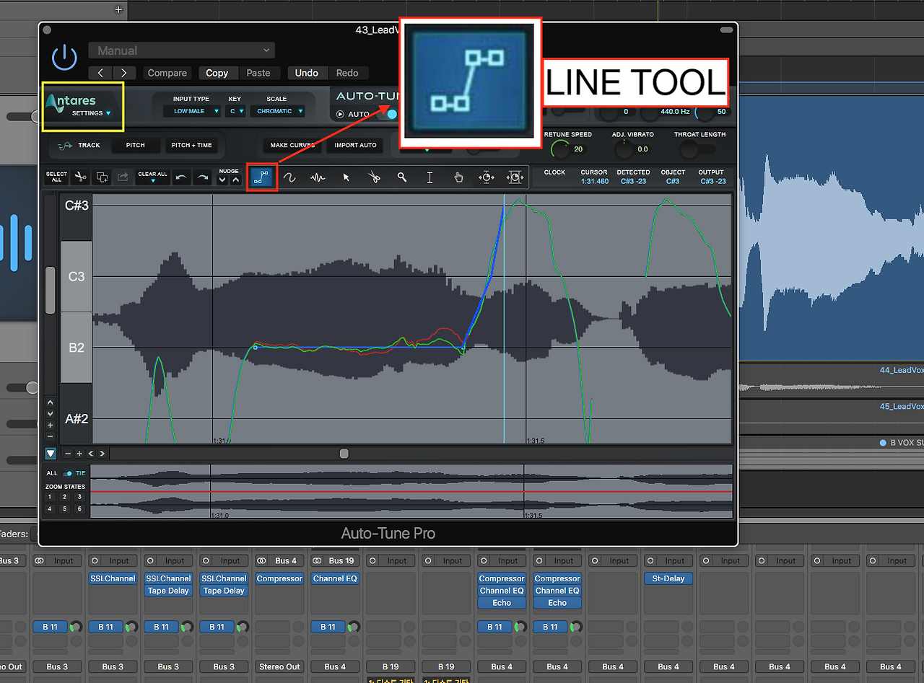Click the left scroll arrow below the graph
The height and width of the screenshot is (683, 924).
[91, 454]
